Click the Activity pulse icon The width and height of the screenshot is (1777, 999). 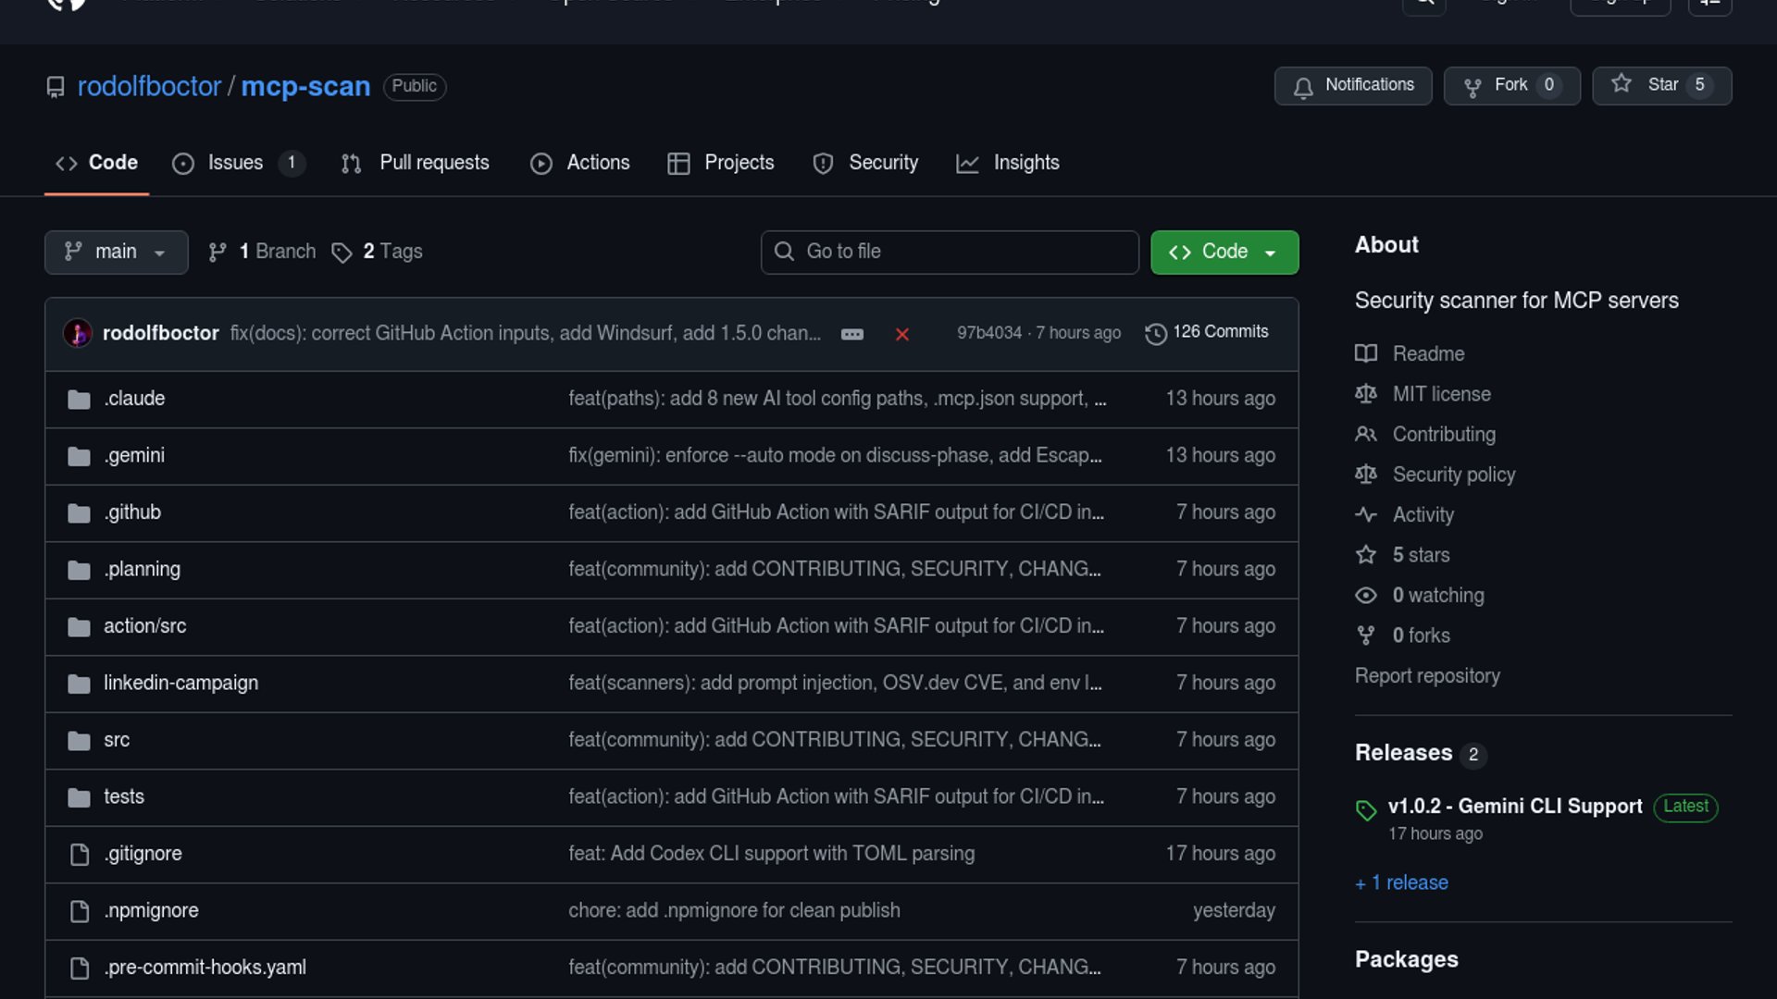(x=1365, y=514)
